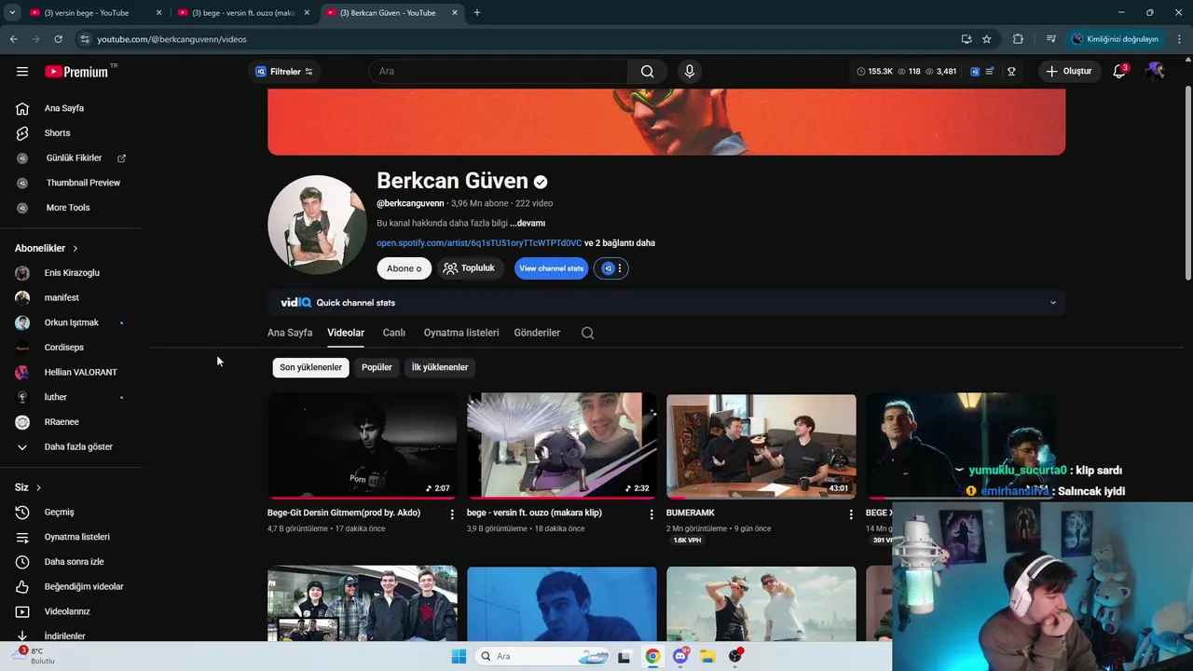
Task: Expand the vidIQ Quick channel stats panel
Action: [1053, 303]
